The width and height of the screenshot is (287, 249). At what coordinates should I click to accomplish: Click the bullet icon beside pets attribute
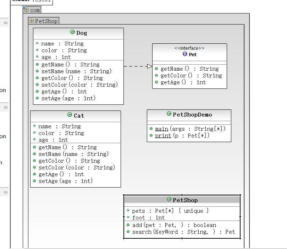pyautogui.click(x=128, y=210)
